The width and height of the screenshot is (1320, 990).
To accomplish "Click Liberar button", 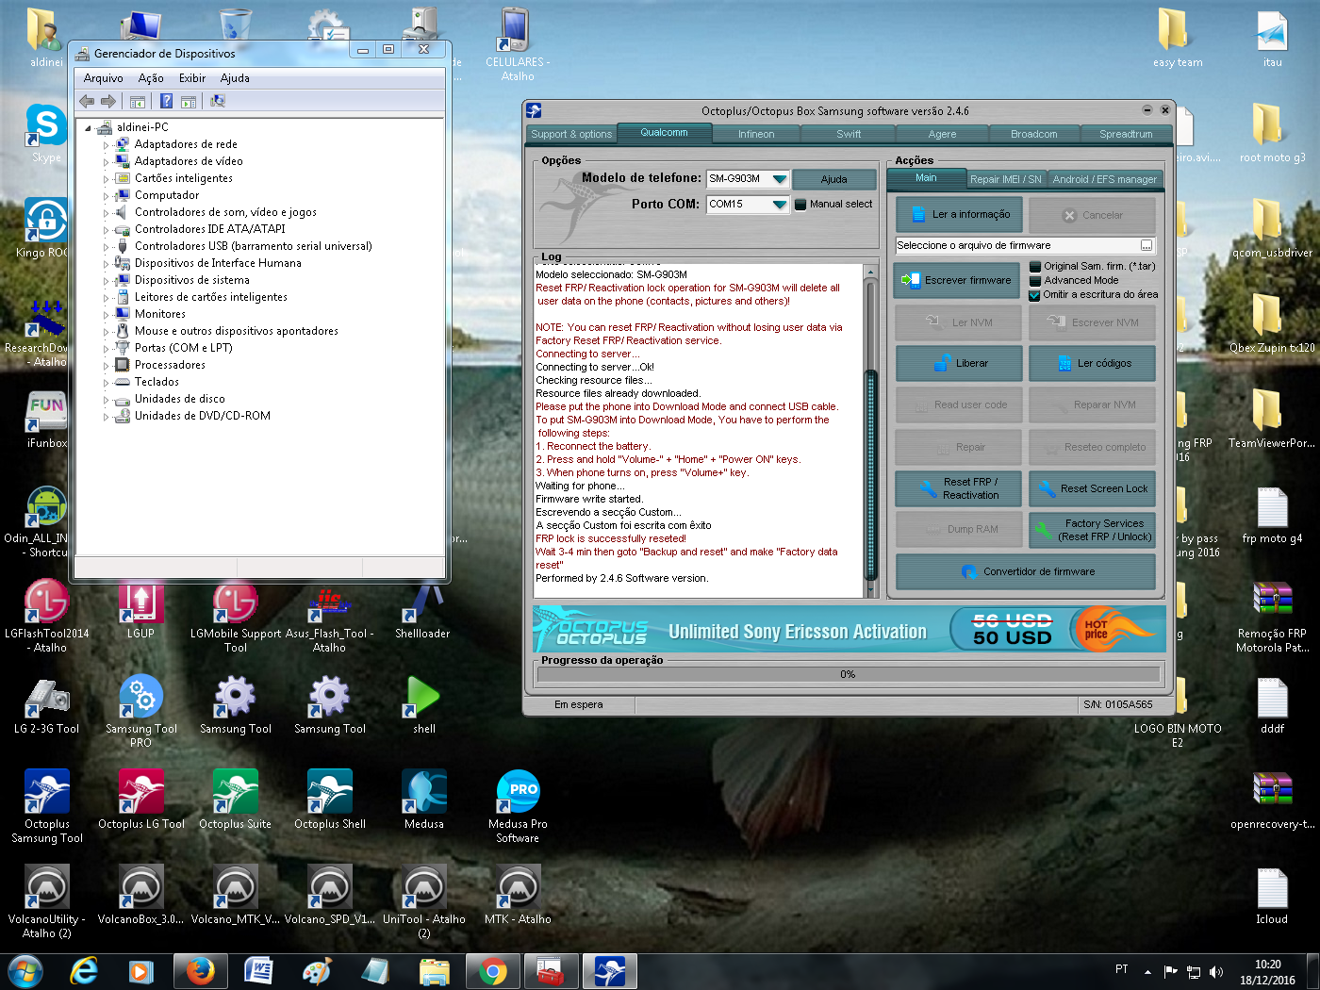I will 959,363.
